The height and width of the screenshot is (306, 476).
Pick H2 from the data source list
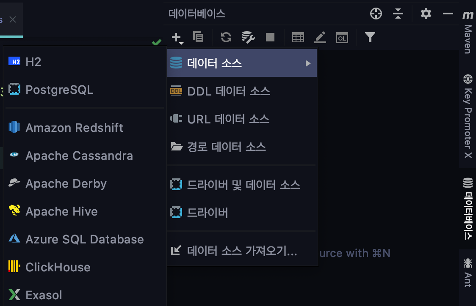(x=85, y=62)
